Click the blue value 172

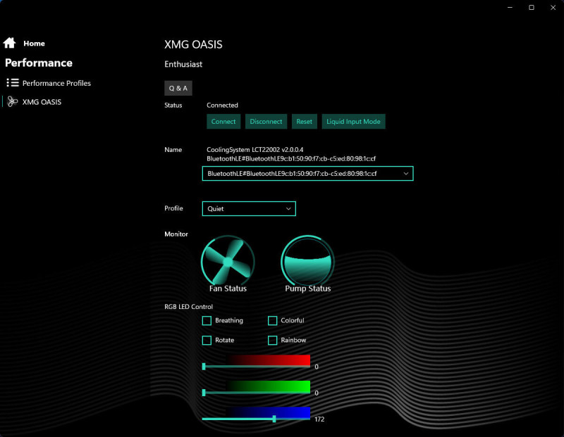(319, 419)
